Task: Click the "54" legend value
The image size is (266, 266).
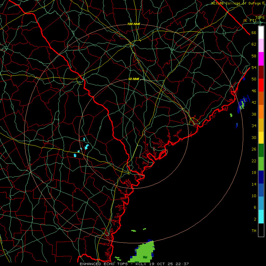Action: [254, 67]
